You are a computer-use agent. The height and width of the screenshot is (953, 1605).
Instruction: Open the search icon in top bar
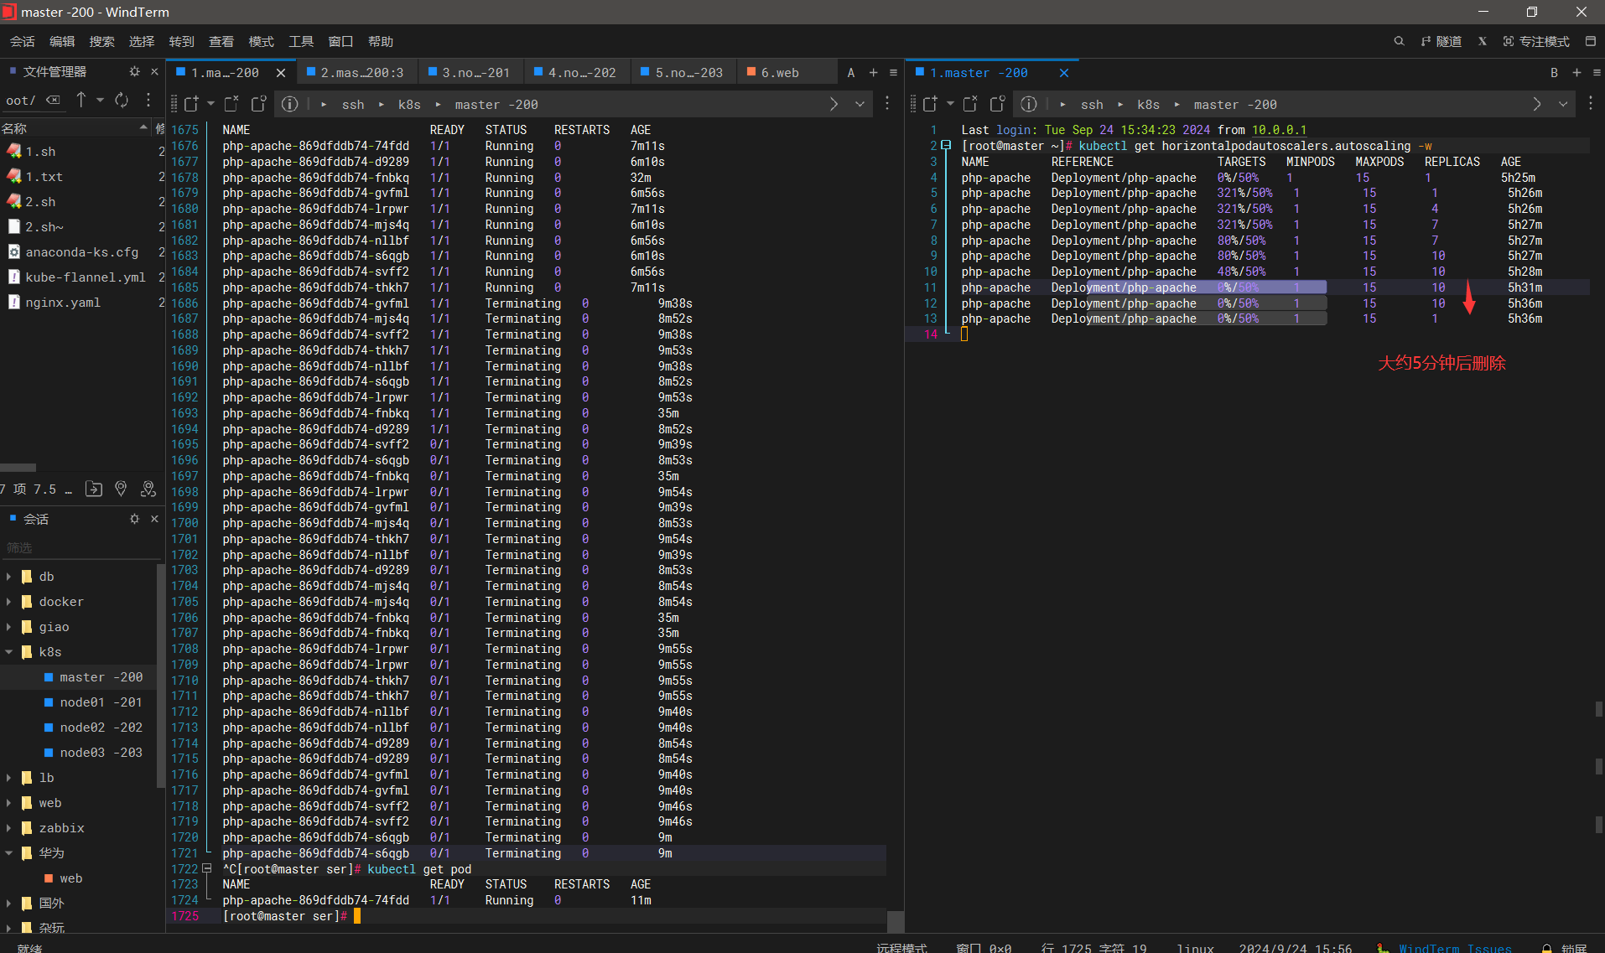pos(1399,41)
